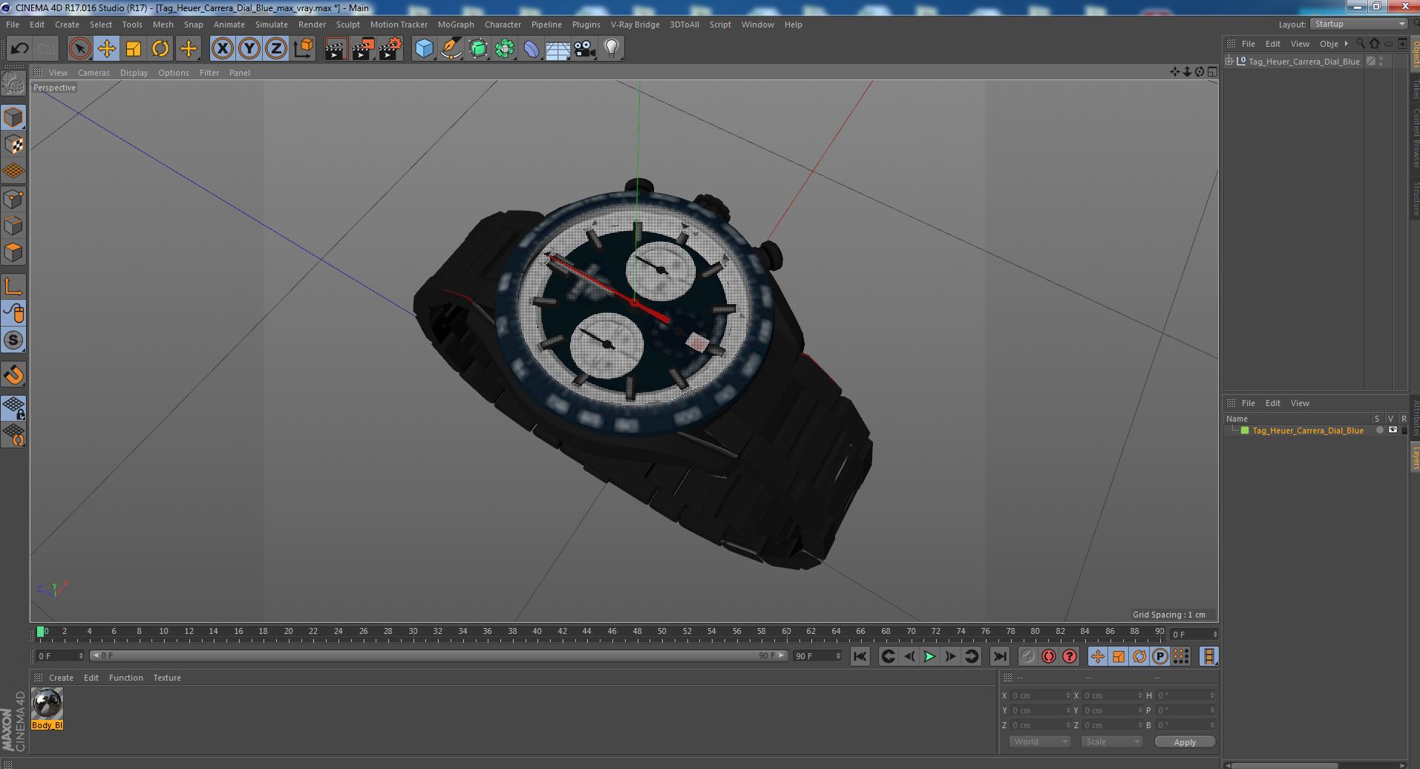
Task: Click the Heading rotation H field
Action: click(1184, 696)
